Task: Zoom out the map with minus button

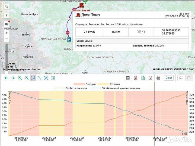Action: 7,39
